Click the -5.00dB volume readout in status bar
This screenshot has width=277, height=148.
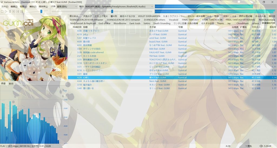[x=267, y=146]
